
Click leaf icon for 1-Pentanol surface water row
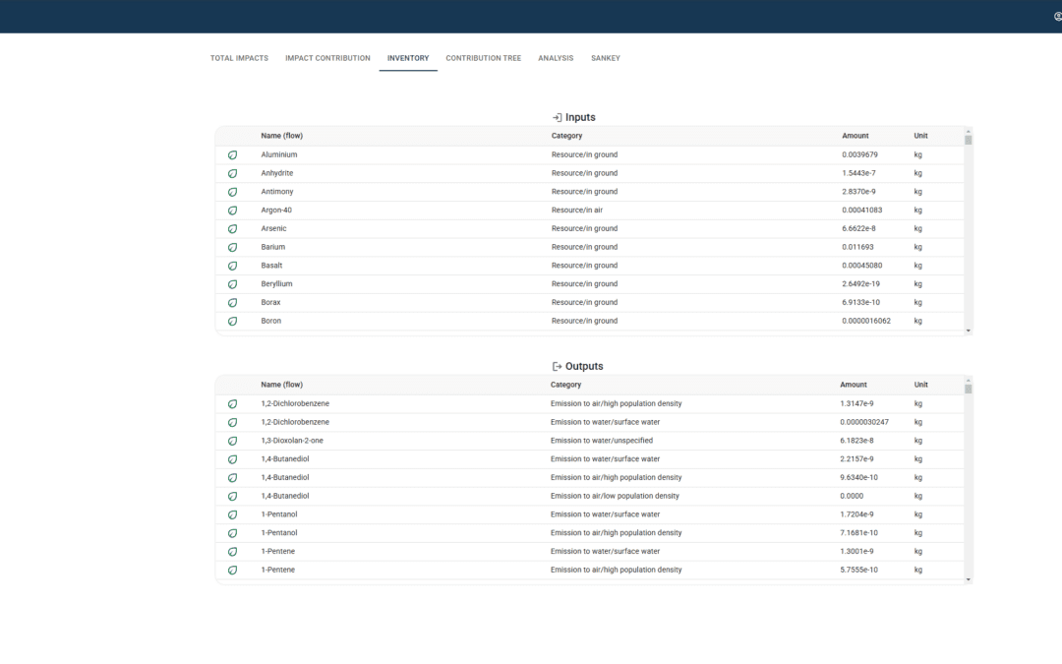[x=232, y=514]
